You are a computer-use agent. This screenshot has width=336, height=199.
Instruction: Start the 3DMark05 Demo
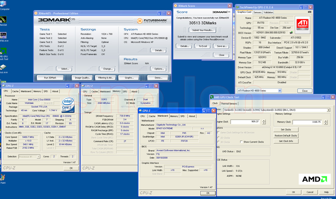tap(158, 78)
